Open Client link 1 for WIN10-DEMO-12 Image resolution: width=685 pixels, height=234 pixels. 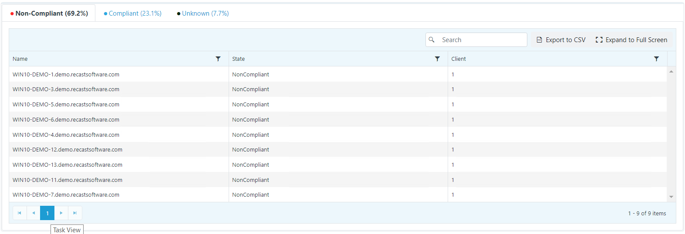[453, 150]
